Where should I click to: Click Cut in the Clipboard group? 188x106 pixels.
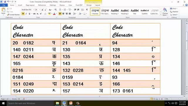[x=9, y=9]
